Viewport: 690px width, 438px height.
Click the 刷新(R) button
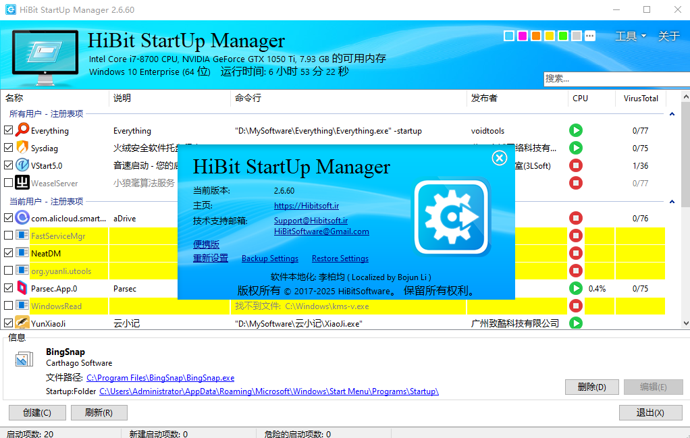coord(99,412)
